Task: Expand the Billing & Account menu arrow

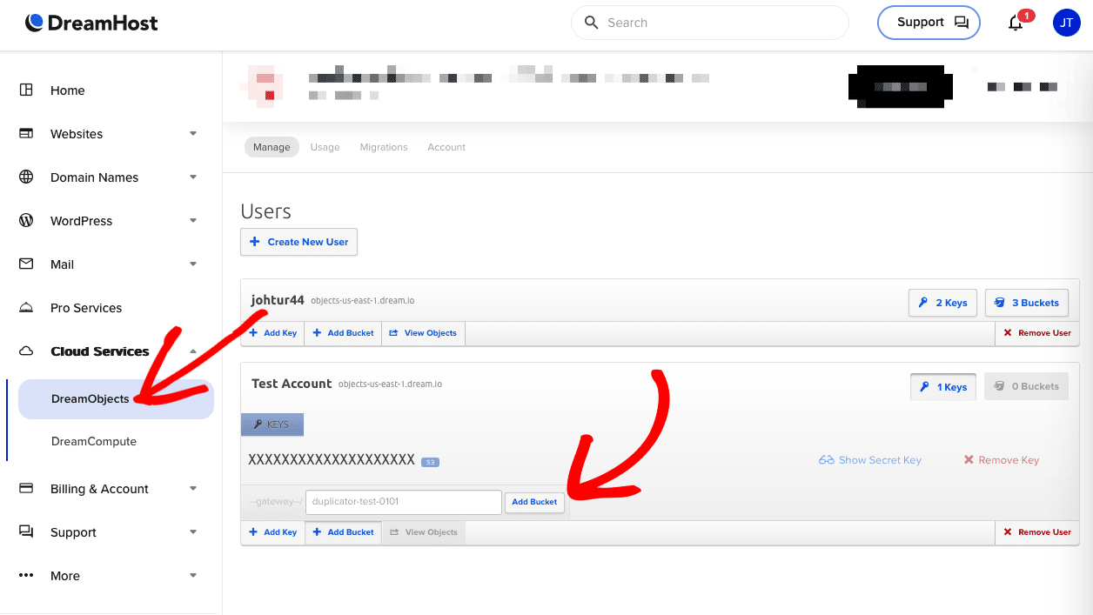Action: (193, 489)
